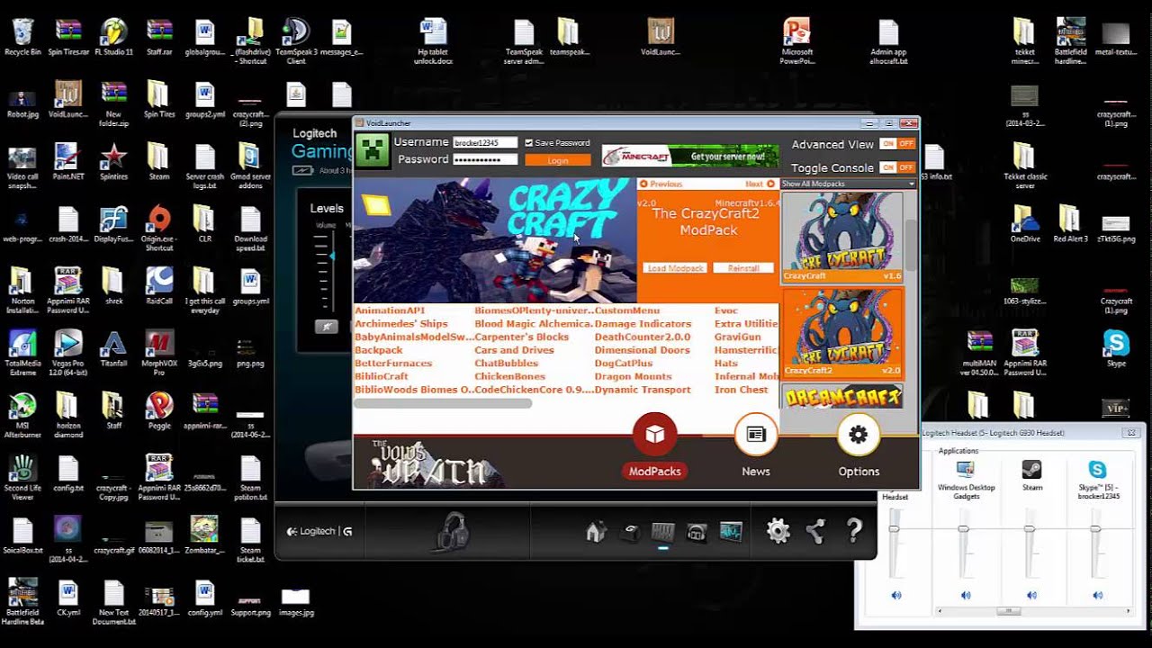Screen dimensions: 1152x648
Task: Click Windows Desktop Gadgets volume slider
Action: pyautogui.click(x=964, y=528)
